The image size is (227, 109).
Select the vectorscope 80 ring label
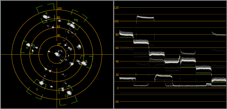(x=59, y=18)
